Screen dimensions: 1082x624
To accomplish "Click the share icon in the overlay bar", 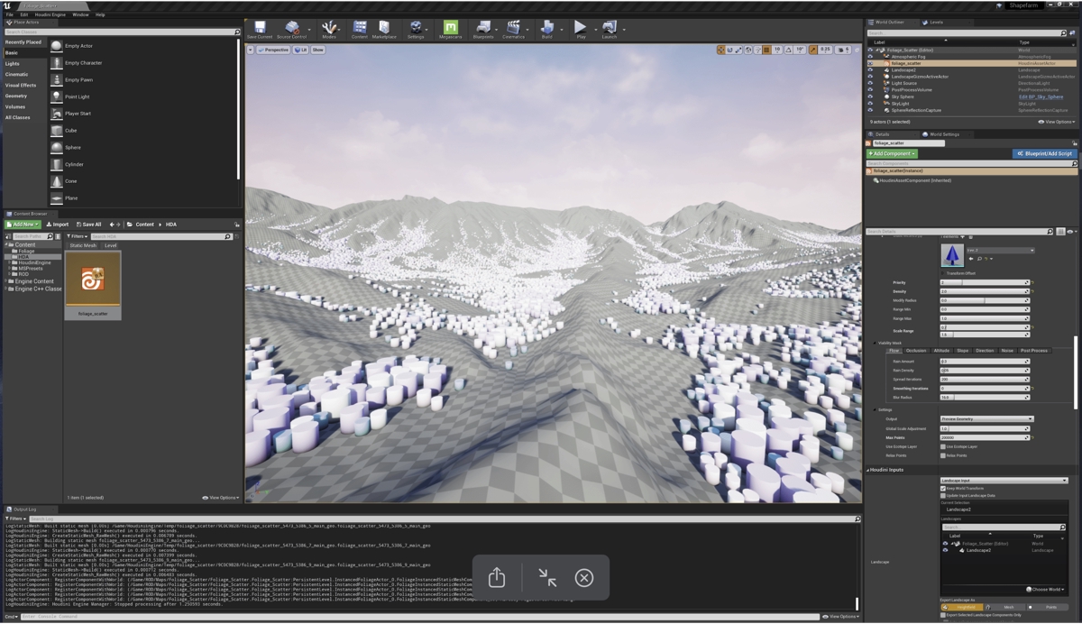I will [x=497, y=577].
